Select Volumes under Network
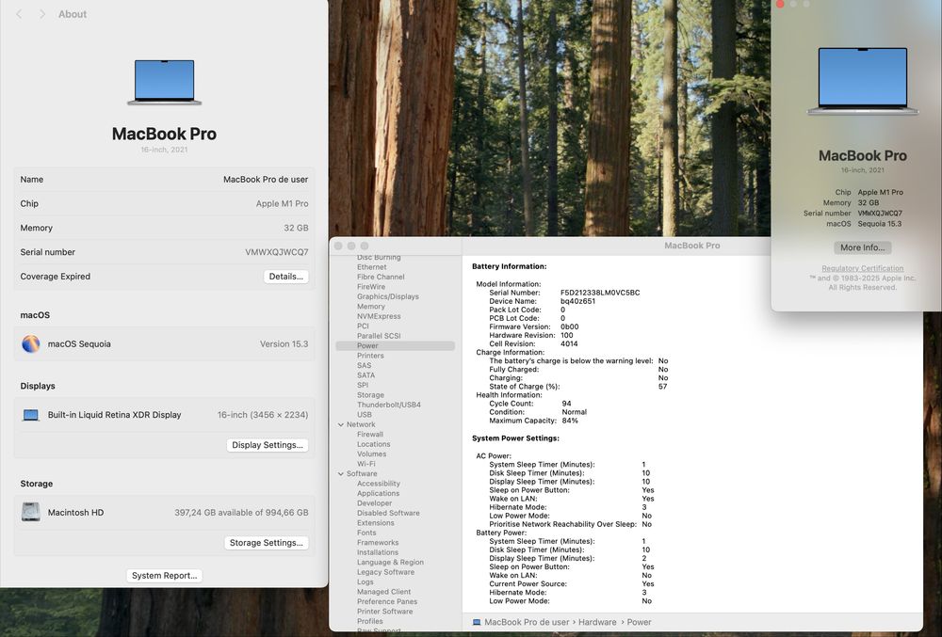The image size is (942, 637). 371,454
